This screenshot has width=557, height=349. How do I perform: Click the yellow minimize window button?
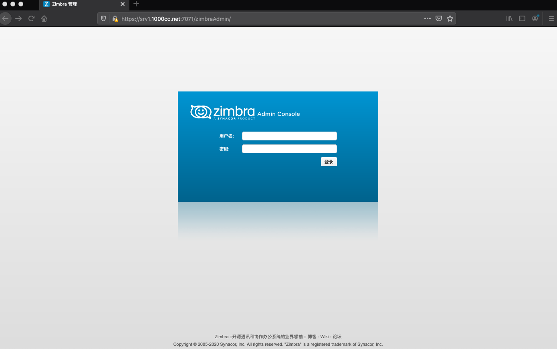[x=13, y=4]
